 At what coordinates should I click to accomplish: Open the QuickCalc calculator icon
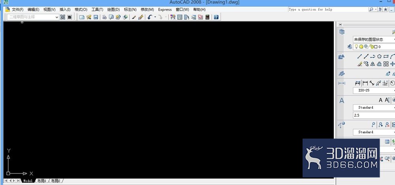[x=207, y=17]
